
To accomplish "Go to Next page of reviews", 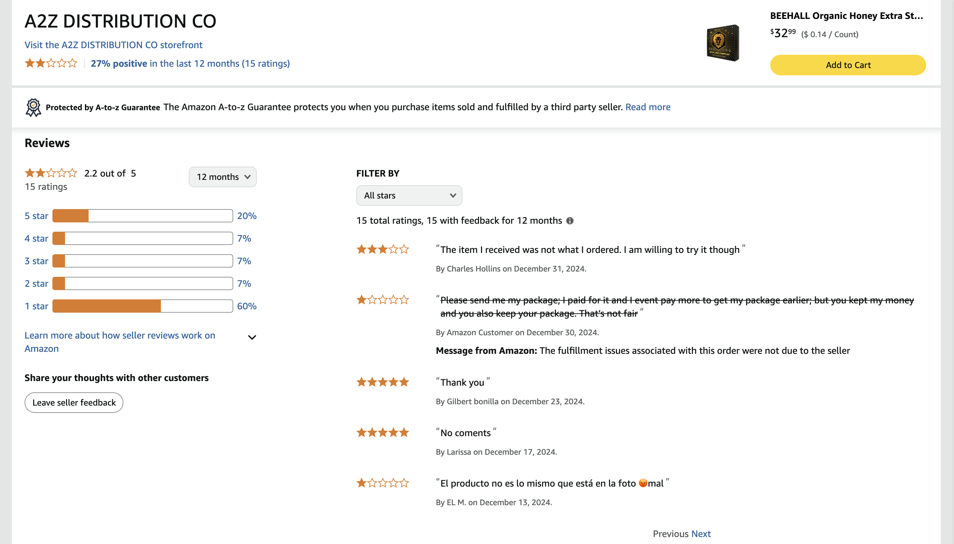I will 701,533.
